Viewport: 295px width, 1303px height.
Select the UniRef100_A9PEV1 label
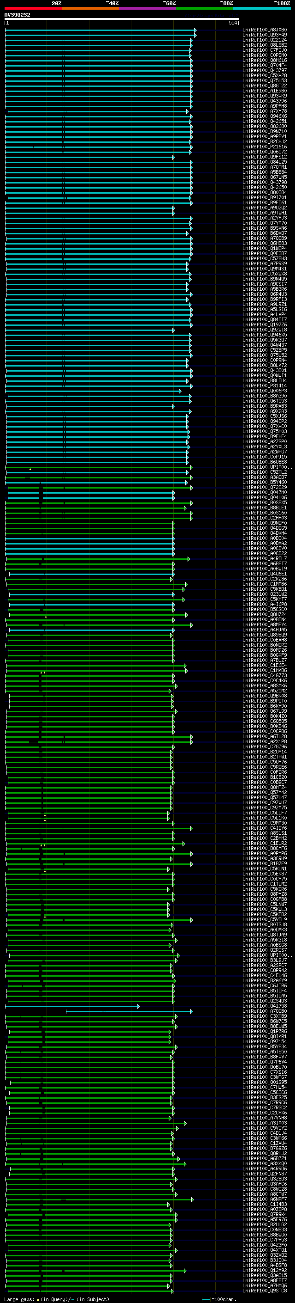[x=265, y=136]
